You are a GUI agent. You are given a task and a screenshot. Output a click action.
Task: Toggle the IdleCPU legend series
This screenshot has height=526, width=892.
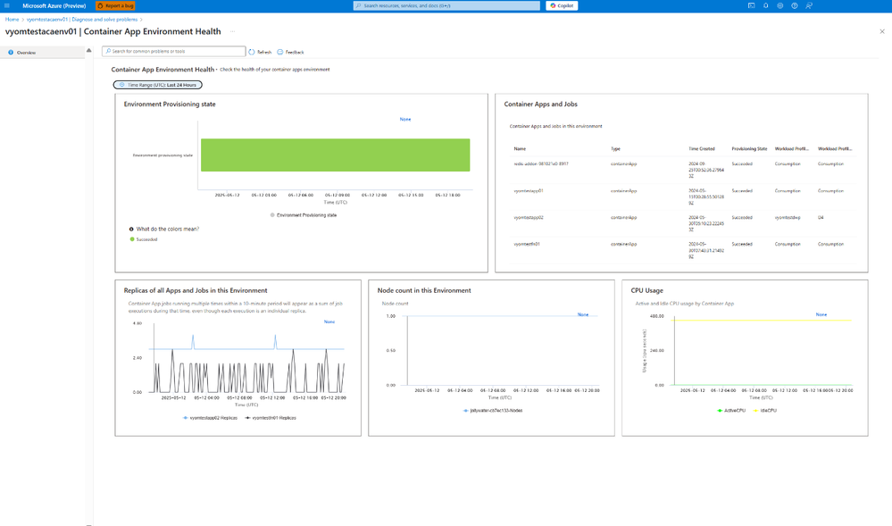tap(764, 411)
